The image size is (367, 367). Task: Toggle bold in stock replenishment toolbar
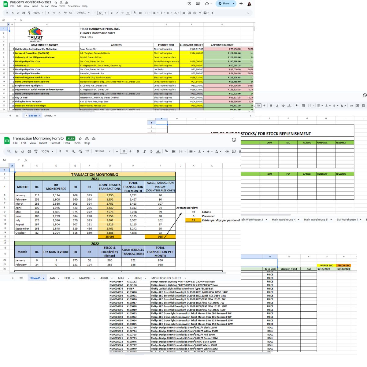271,106
